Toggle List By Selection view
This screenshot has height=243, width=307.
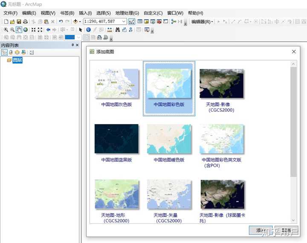[x=24, y=52]
